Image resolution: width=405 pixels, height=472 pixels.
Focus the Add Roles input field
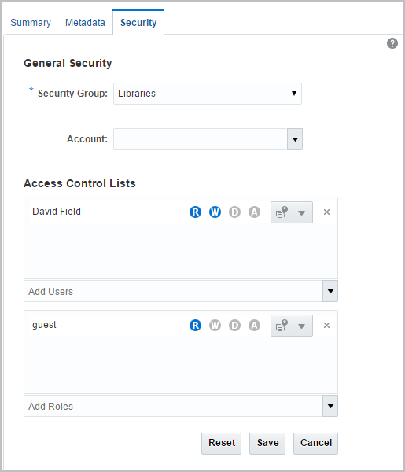click(173, 406)
